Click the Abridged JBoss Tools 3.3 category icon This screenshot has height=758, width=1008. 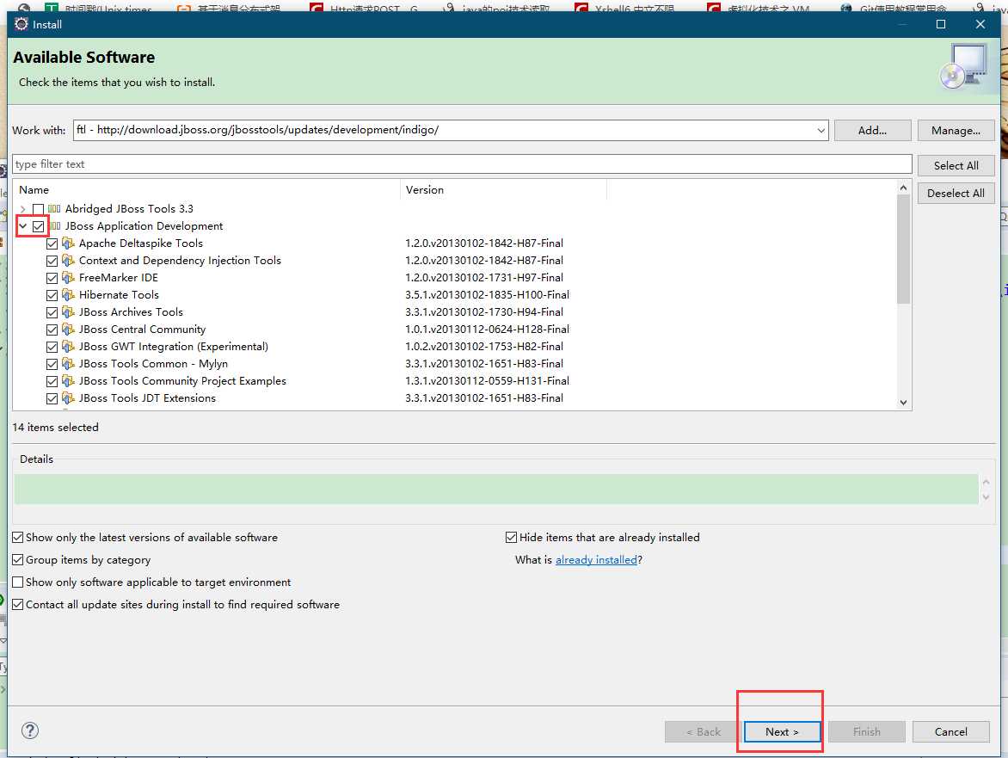[x=55, y=209]
